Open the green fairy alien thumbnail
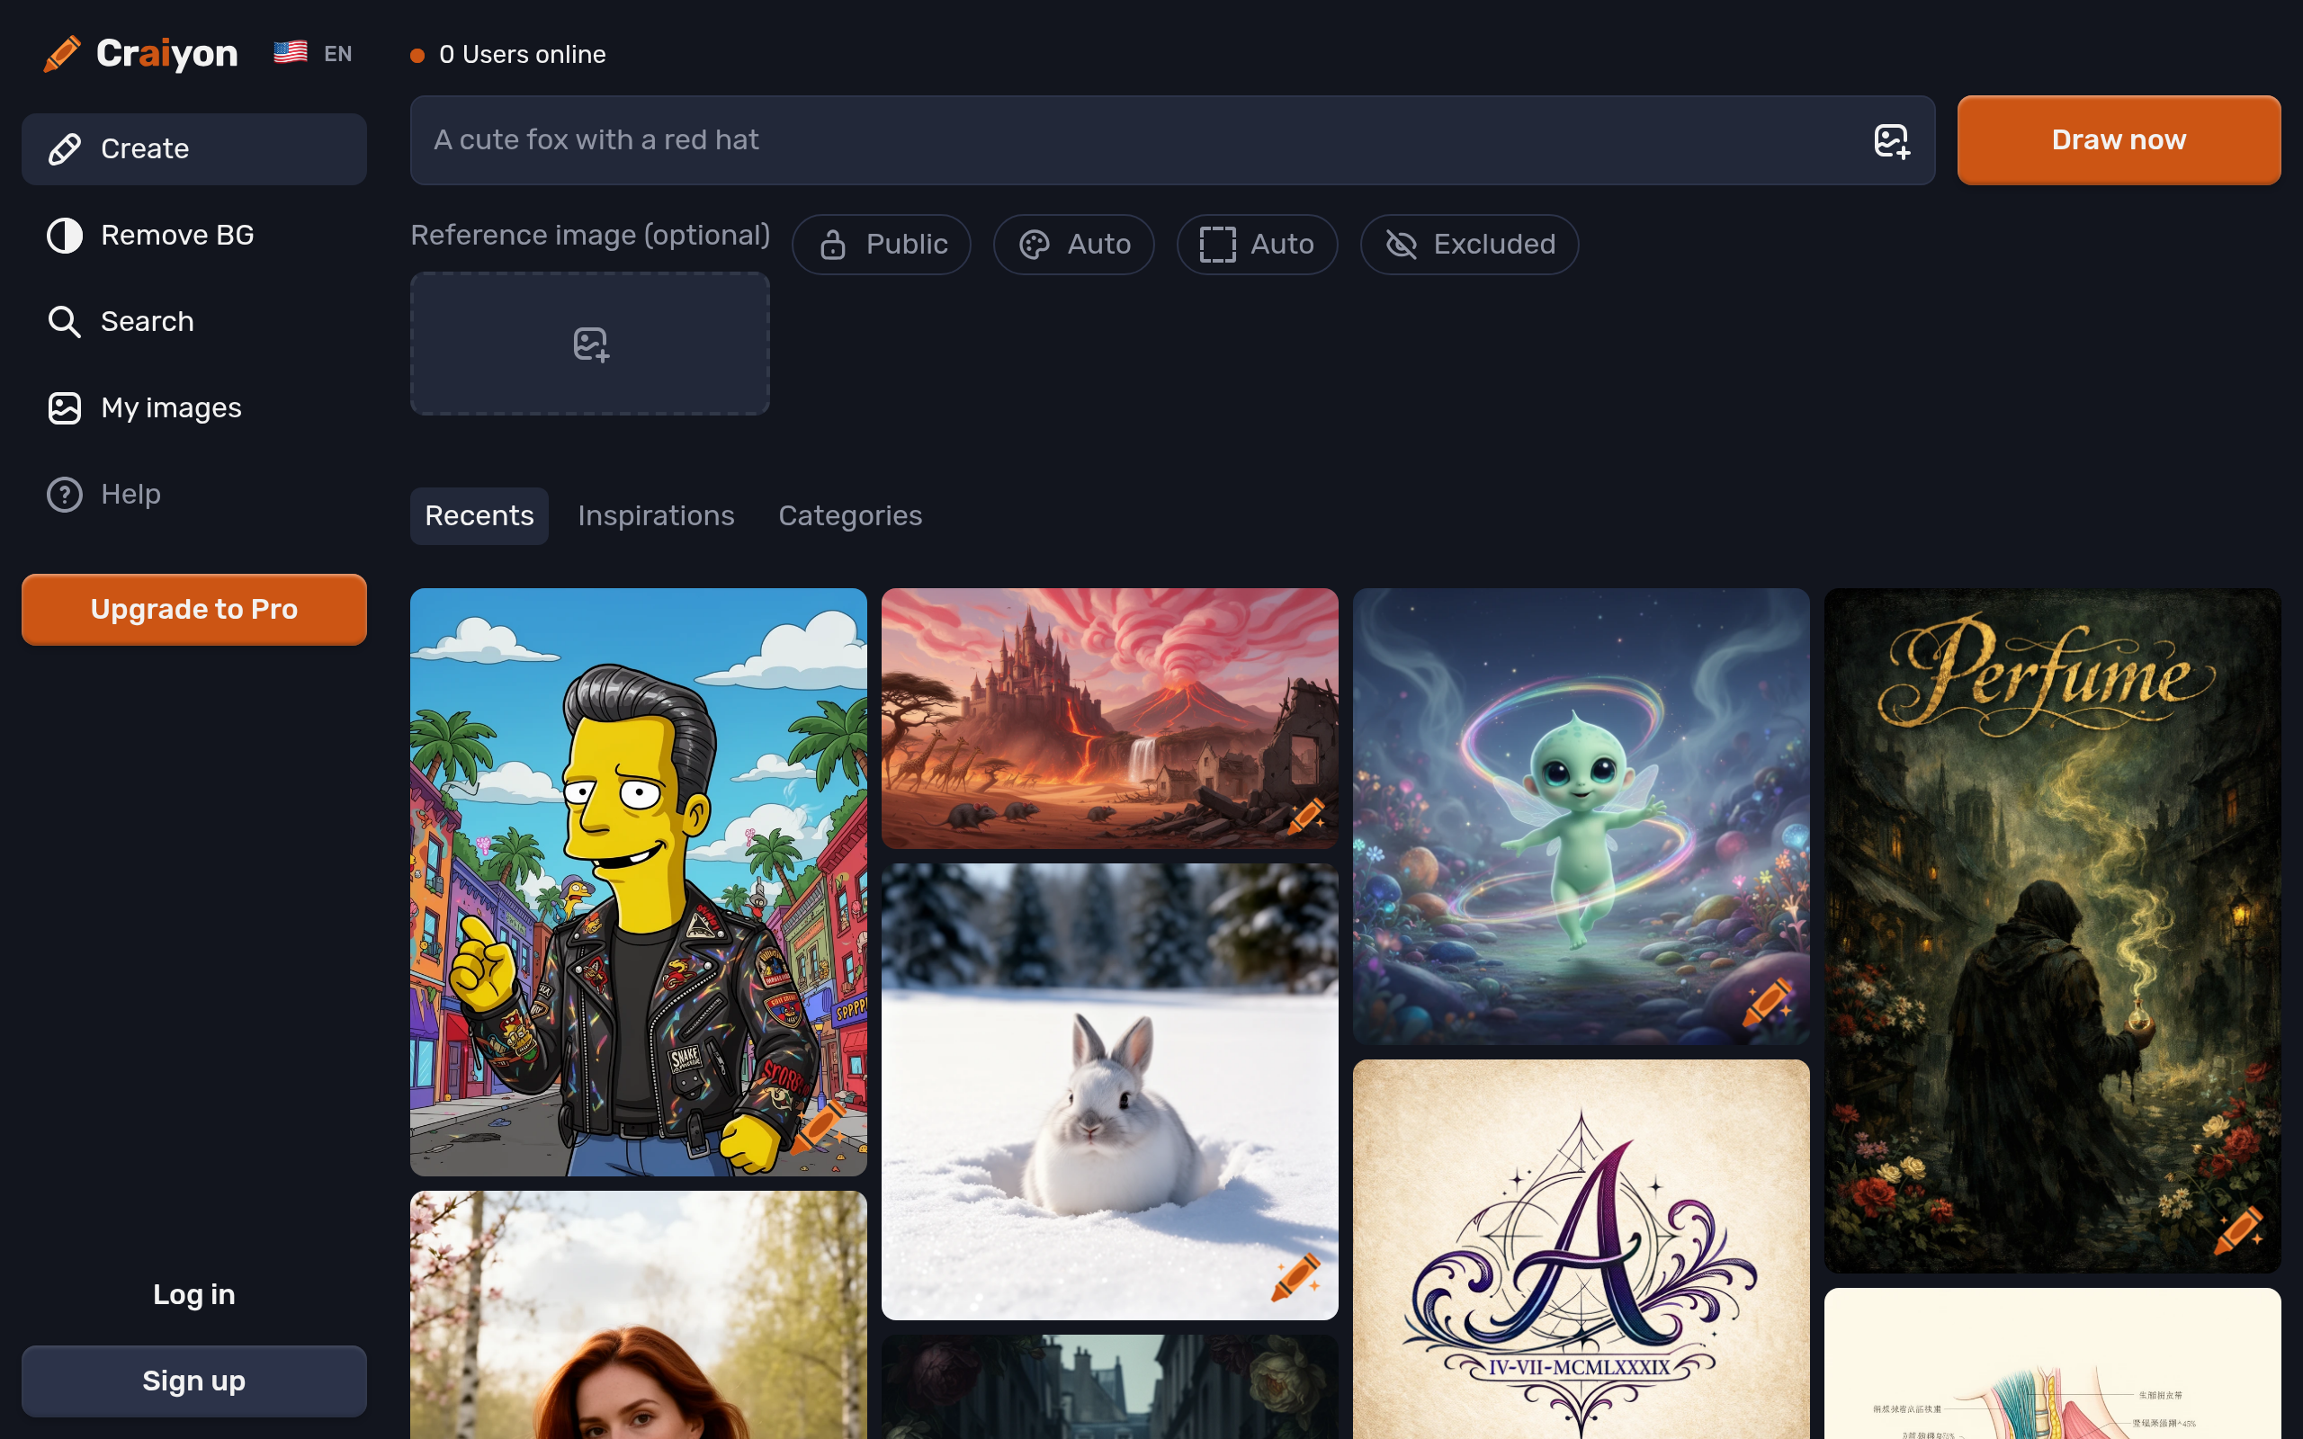The width and height of the screenshot is (2303, 1439). point(1581,817)
